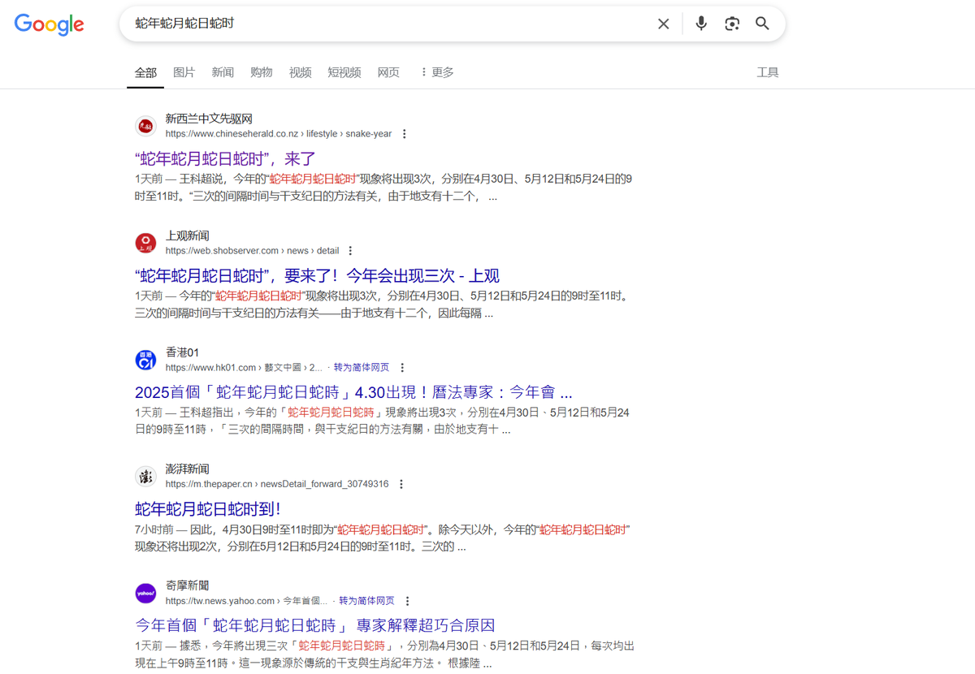Clear the search query with X icon

click(664, 24)
